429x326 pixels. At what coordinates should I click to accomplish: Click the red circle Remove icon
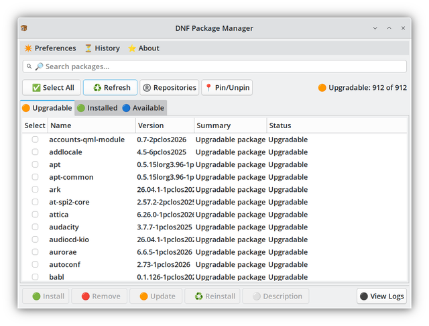tap(86, 296)
